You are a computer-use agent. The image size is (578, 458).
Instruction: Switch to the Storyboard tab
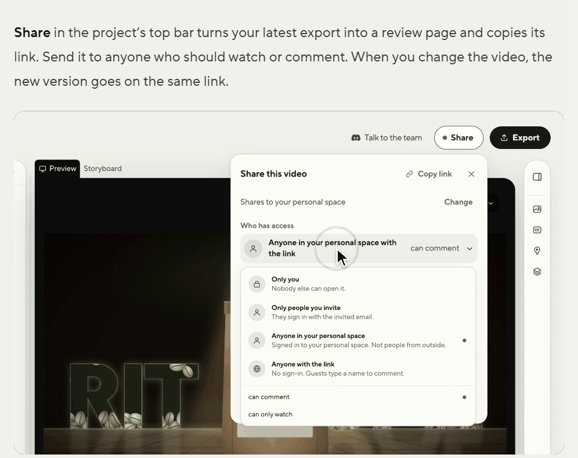pyautogui.click(x=103, y=169)
